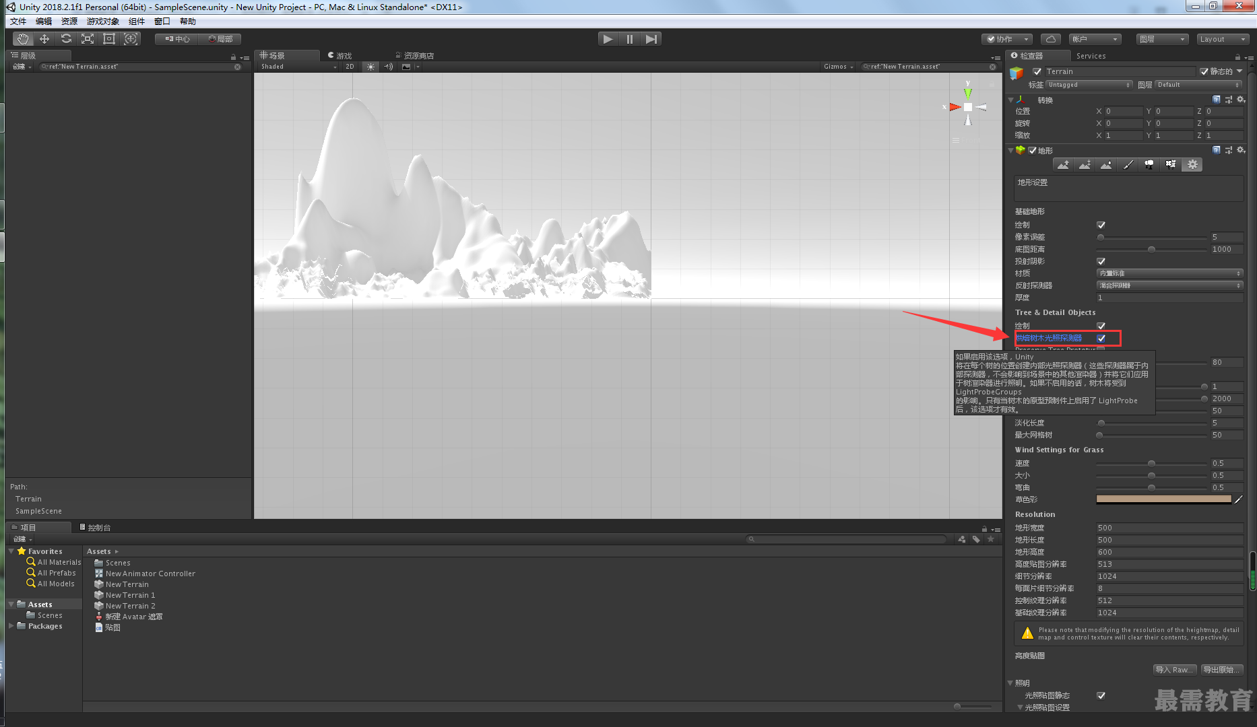Image resolution: width=1257 pixels, height=727 pixels.
Task: Toggle the 中心 pivot button
Action: 177,39
